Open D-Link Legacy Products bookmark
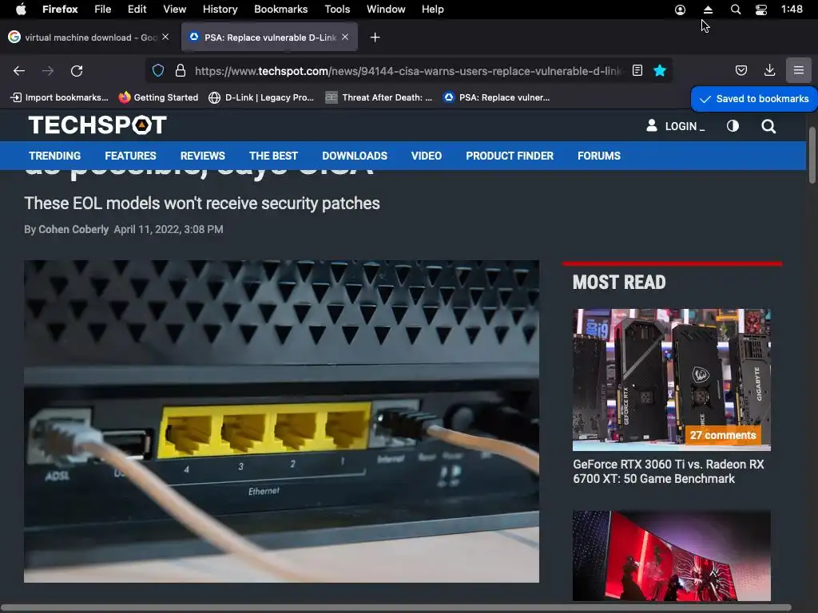 click(x=261, y=97)
